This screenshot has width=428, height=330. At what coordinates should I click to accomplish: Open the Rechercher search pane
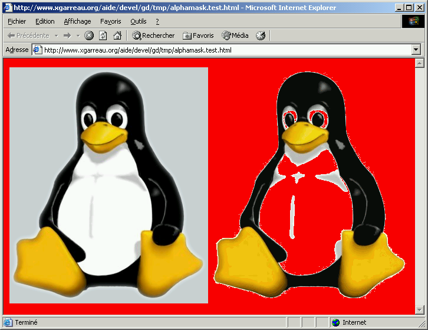153,35
